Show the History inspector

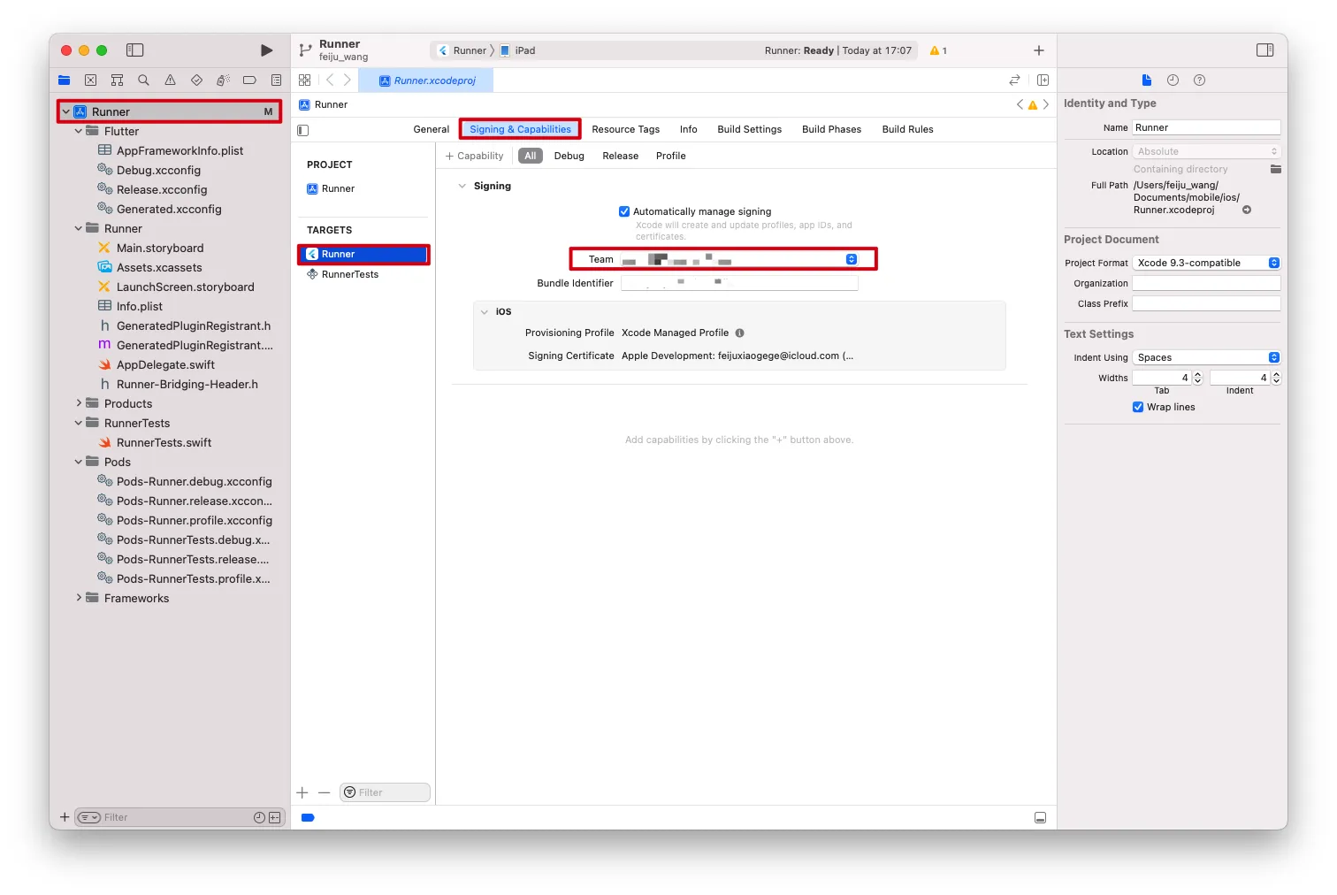[1173, 80]
